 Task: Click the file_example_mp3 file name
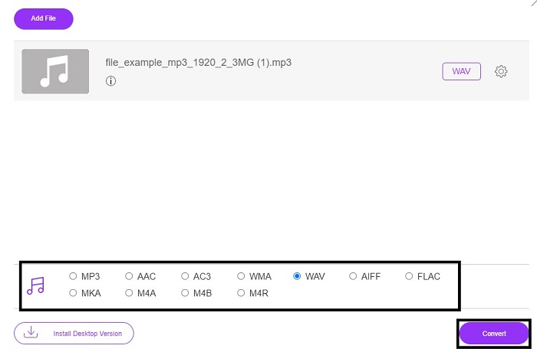tap(198, 63)
